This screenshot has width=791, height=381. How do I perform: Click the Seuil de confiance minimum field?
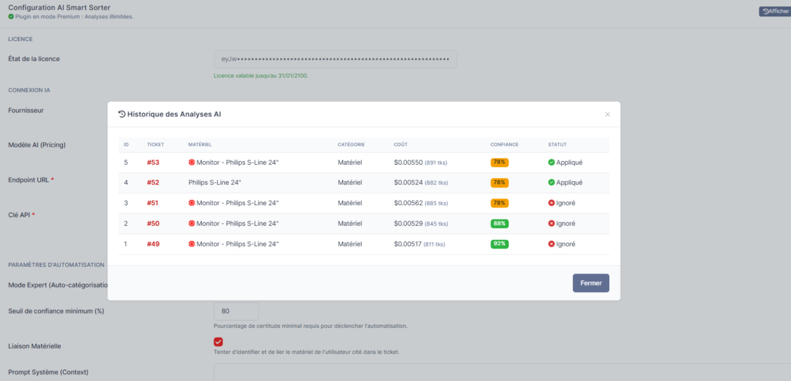[236, 311]
